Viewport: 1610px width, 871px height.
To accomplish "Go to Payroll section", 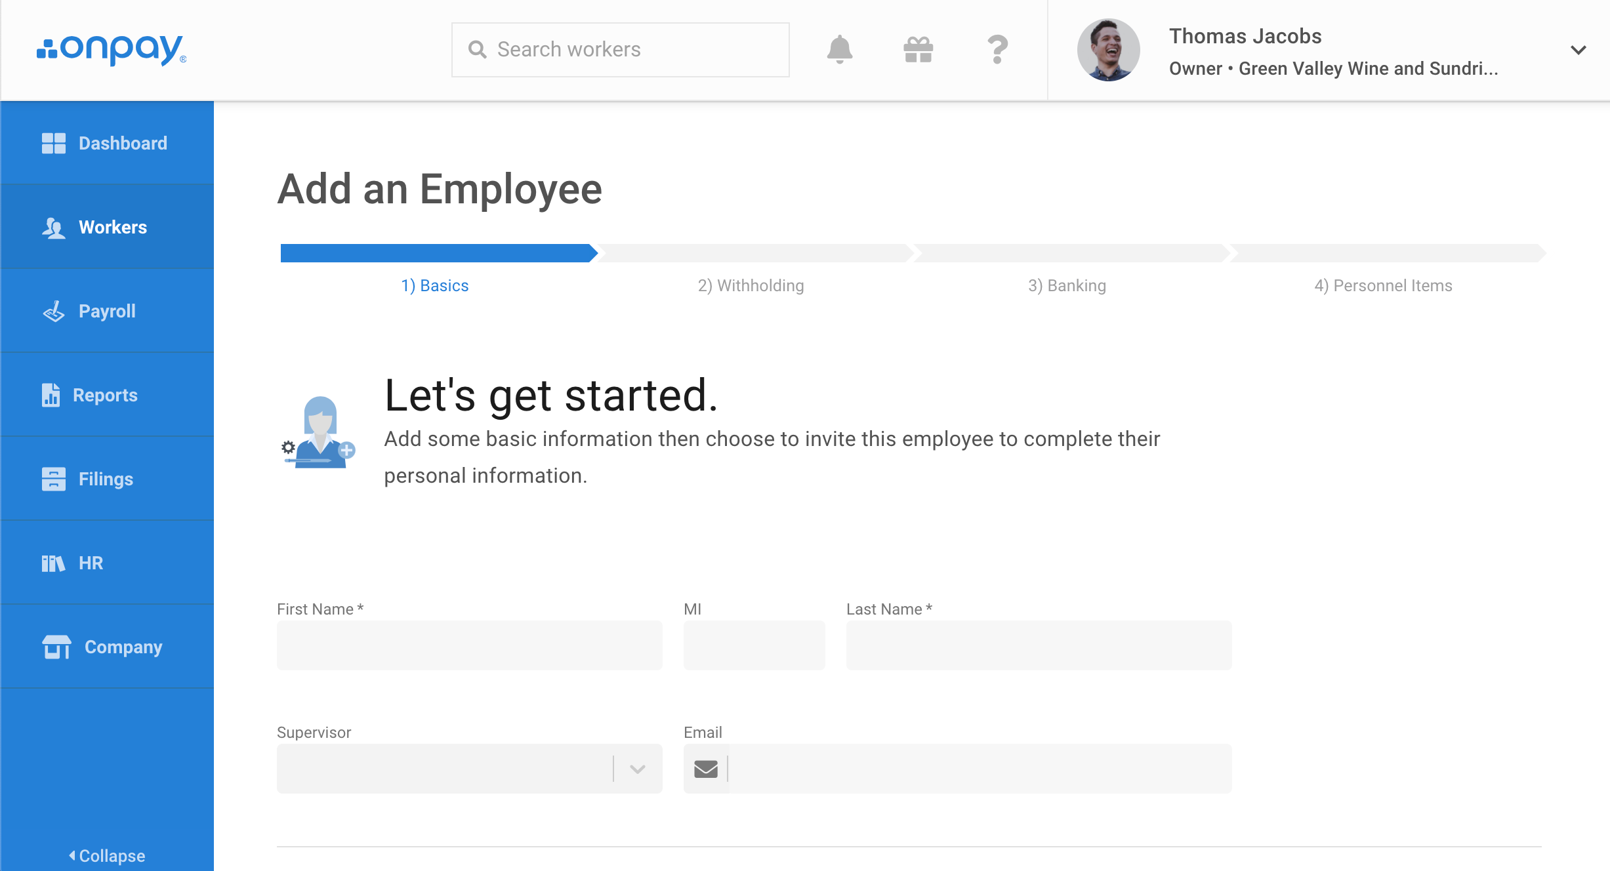I will coord(107,311).
